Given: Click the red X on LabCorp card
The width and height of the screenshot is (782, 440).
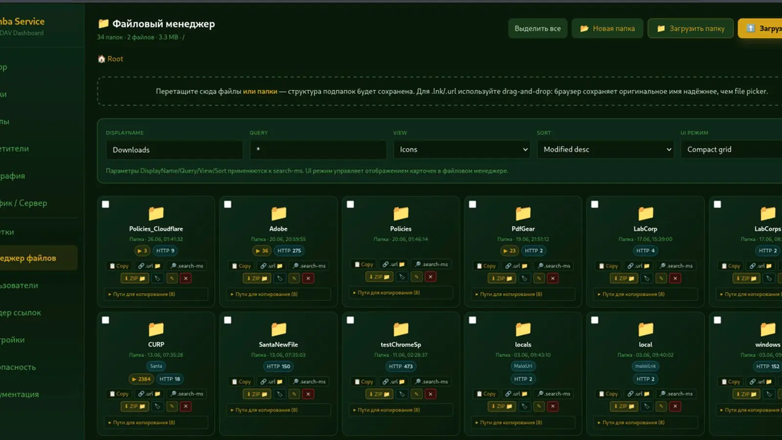Looking at the screenshot, I should (675, 278).
